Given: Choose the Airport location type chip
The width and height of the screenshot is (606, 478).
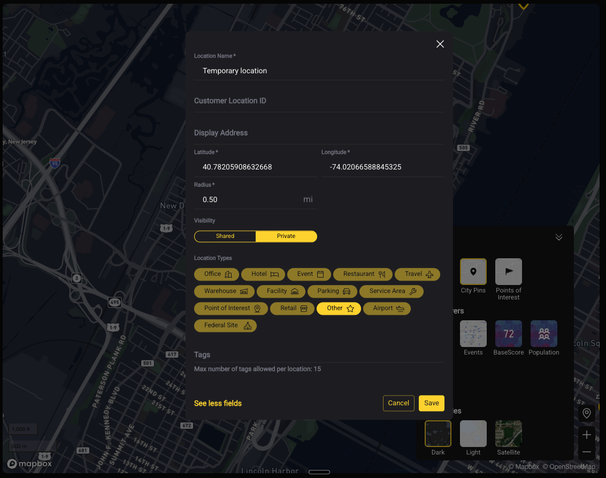Looking at the screenshot, I should pos(387,309).
